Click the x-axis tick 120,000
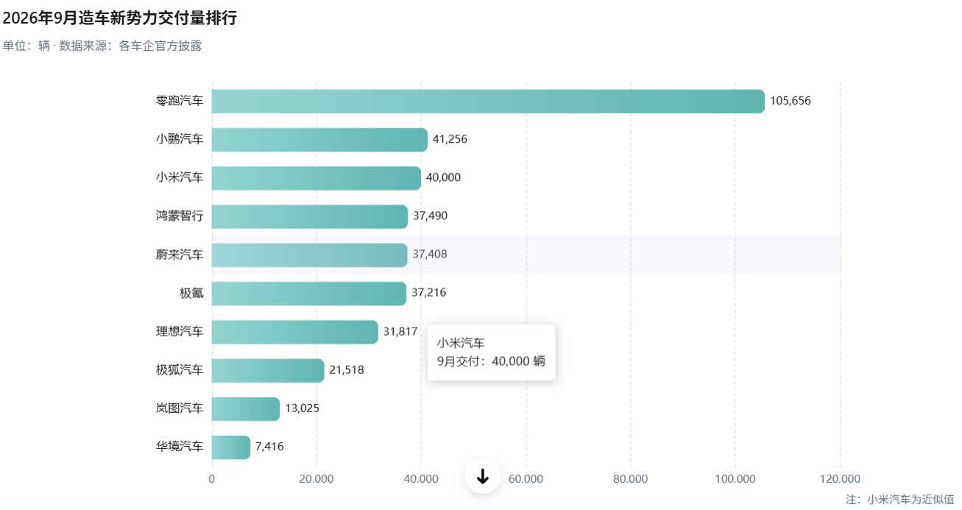The width and height of the screenshot is (962, 510). point(841,479)
